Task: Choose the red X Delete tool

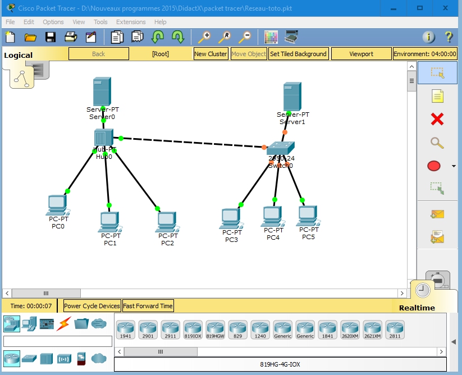Action: pos(437,120)
